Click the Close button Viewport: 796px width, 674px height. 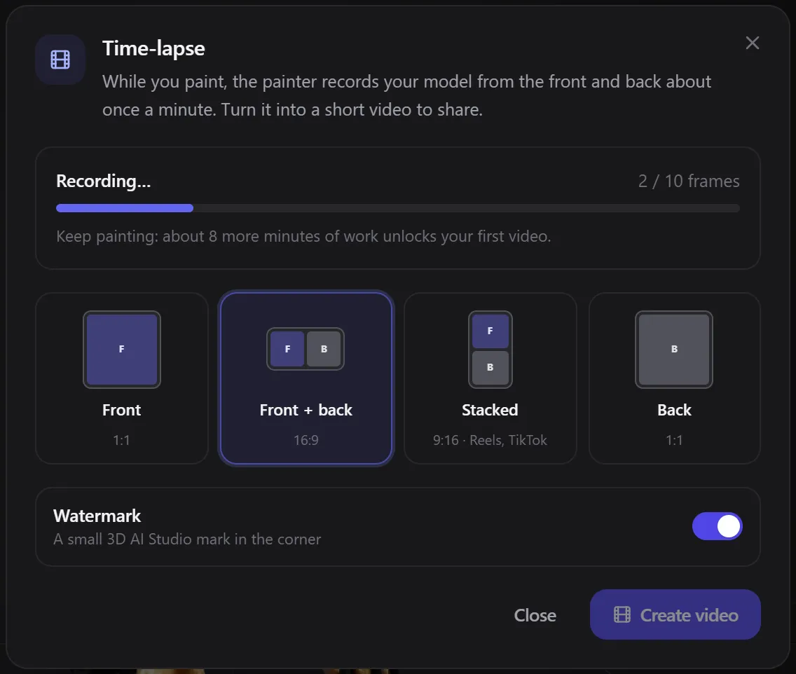click(535, 615)
